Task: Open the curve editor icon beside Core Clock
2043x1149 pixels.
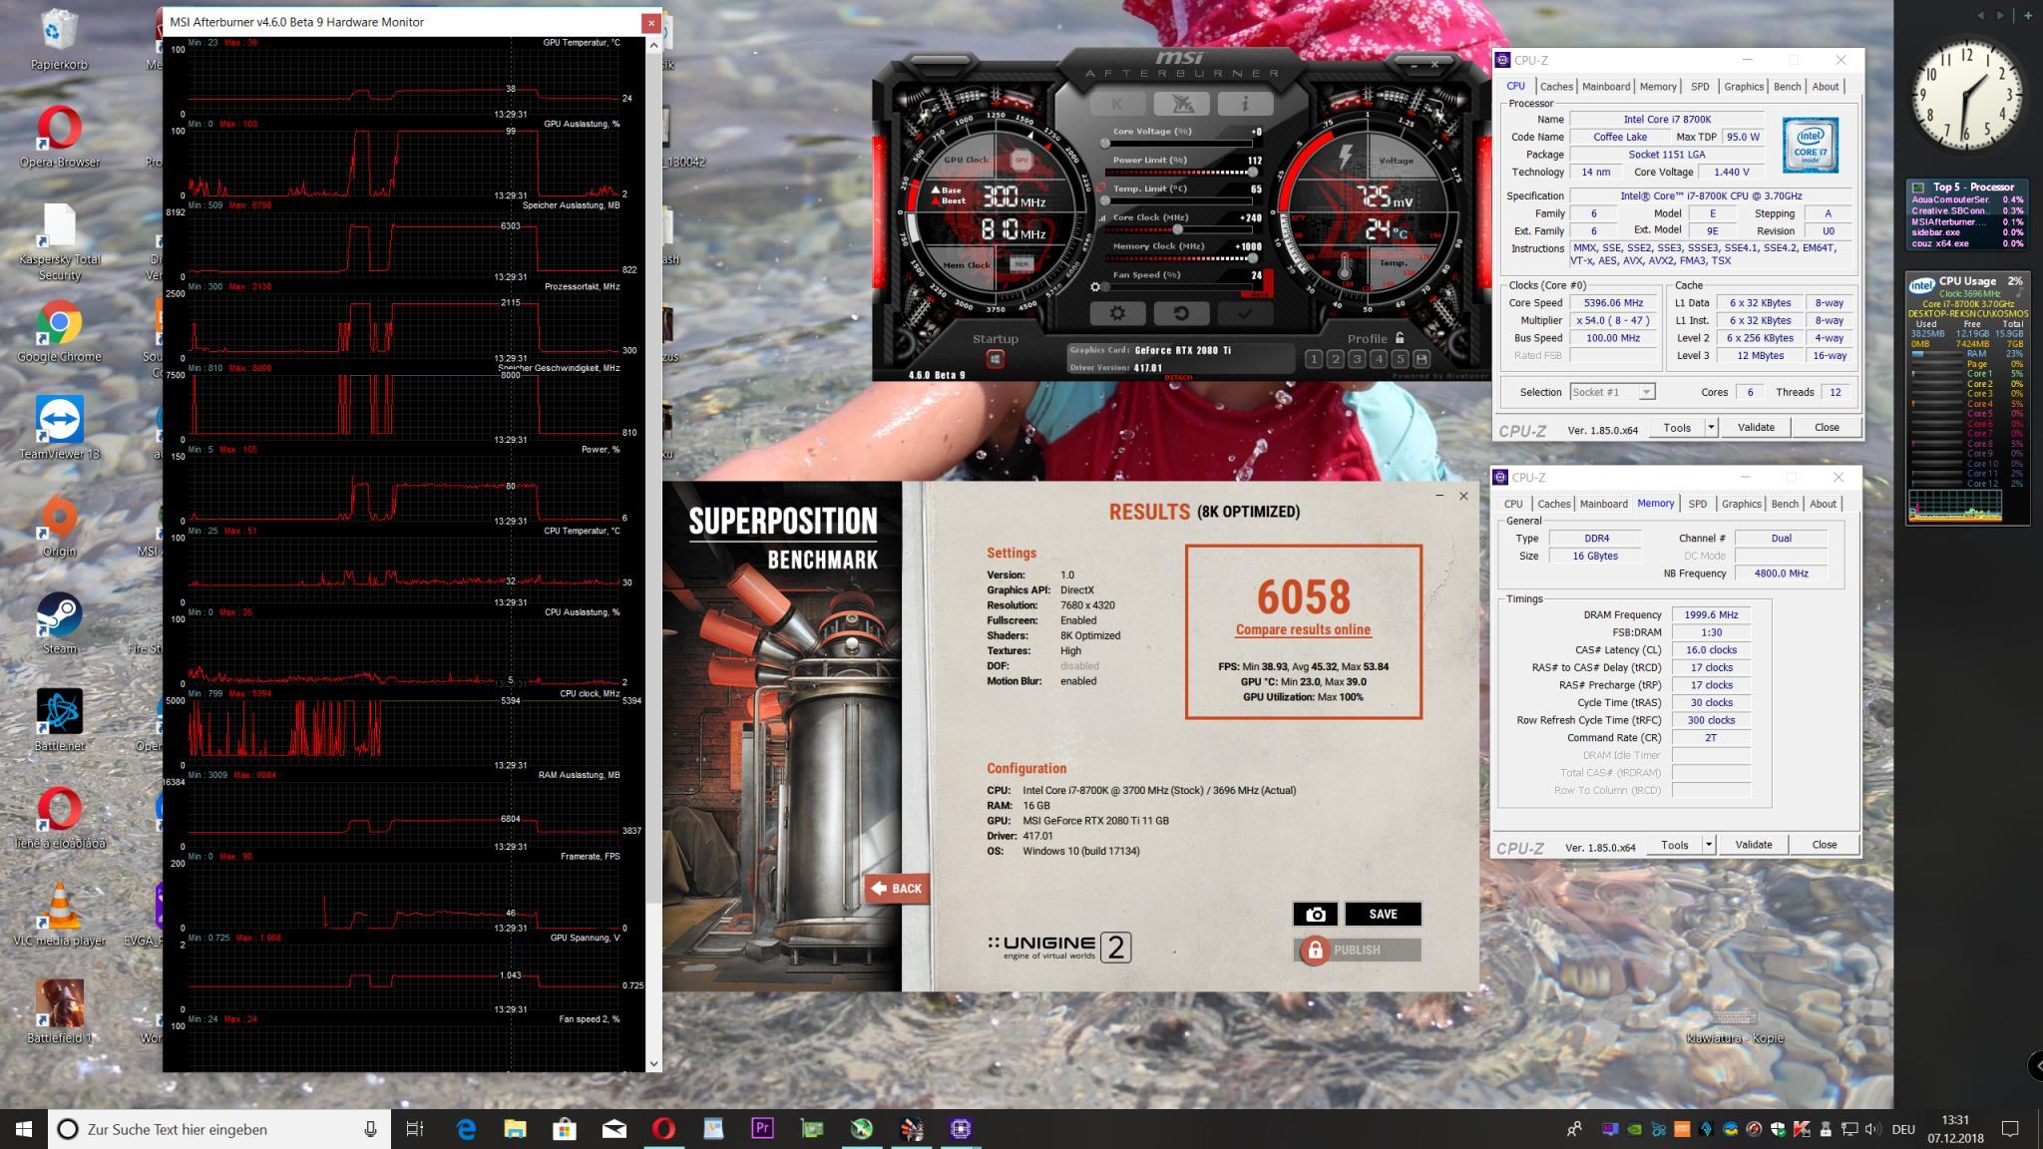Action: [1101, 216]
